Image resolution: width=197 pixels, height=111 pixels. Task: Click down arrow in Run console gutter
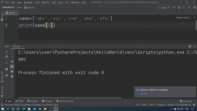click(x=12, y=57)
